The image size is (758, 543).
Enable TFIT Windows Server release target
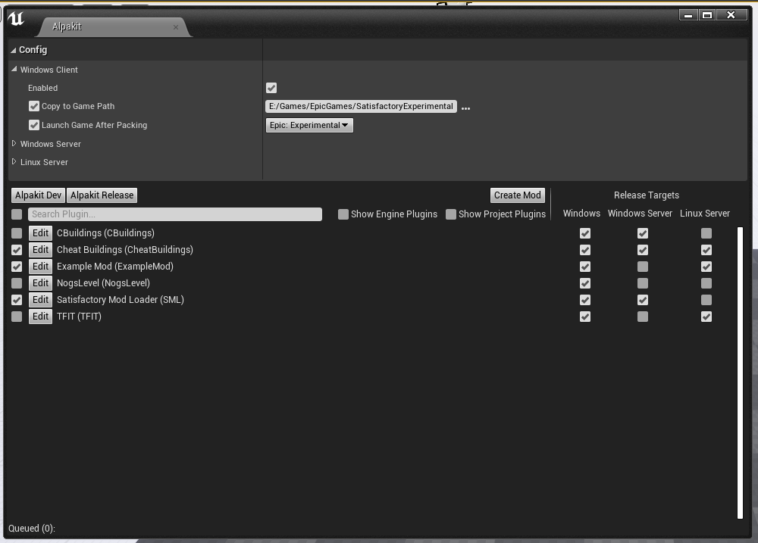[643, 317]
